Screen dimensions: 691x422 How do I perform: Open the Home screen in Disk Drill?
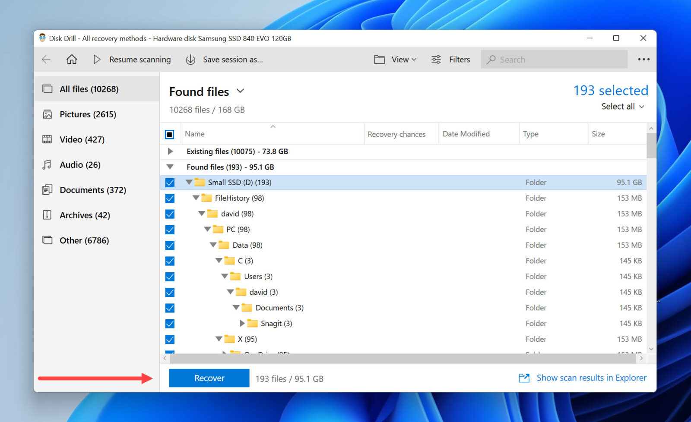point(72,59)
